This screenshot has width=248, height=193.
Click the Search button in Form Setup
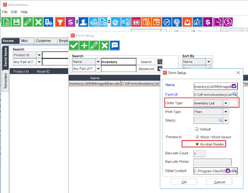[146, 62]
